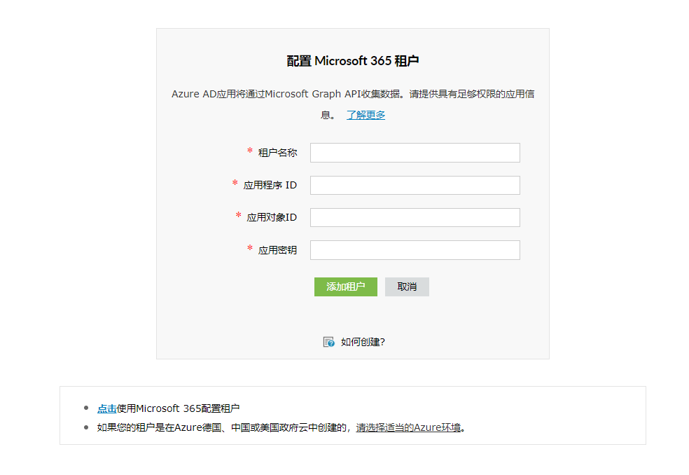The height and width of the screenshot is (475, 689).
Task: Select the 应用对象ID text box
Action: click(x=415, y=217)
